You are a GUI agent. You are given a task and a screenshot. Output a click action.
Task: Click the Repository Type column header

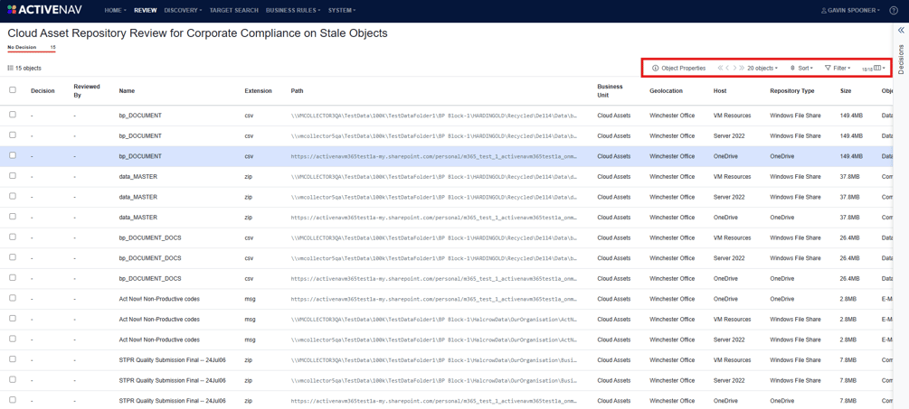792,91
